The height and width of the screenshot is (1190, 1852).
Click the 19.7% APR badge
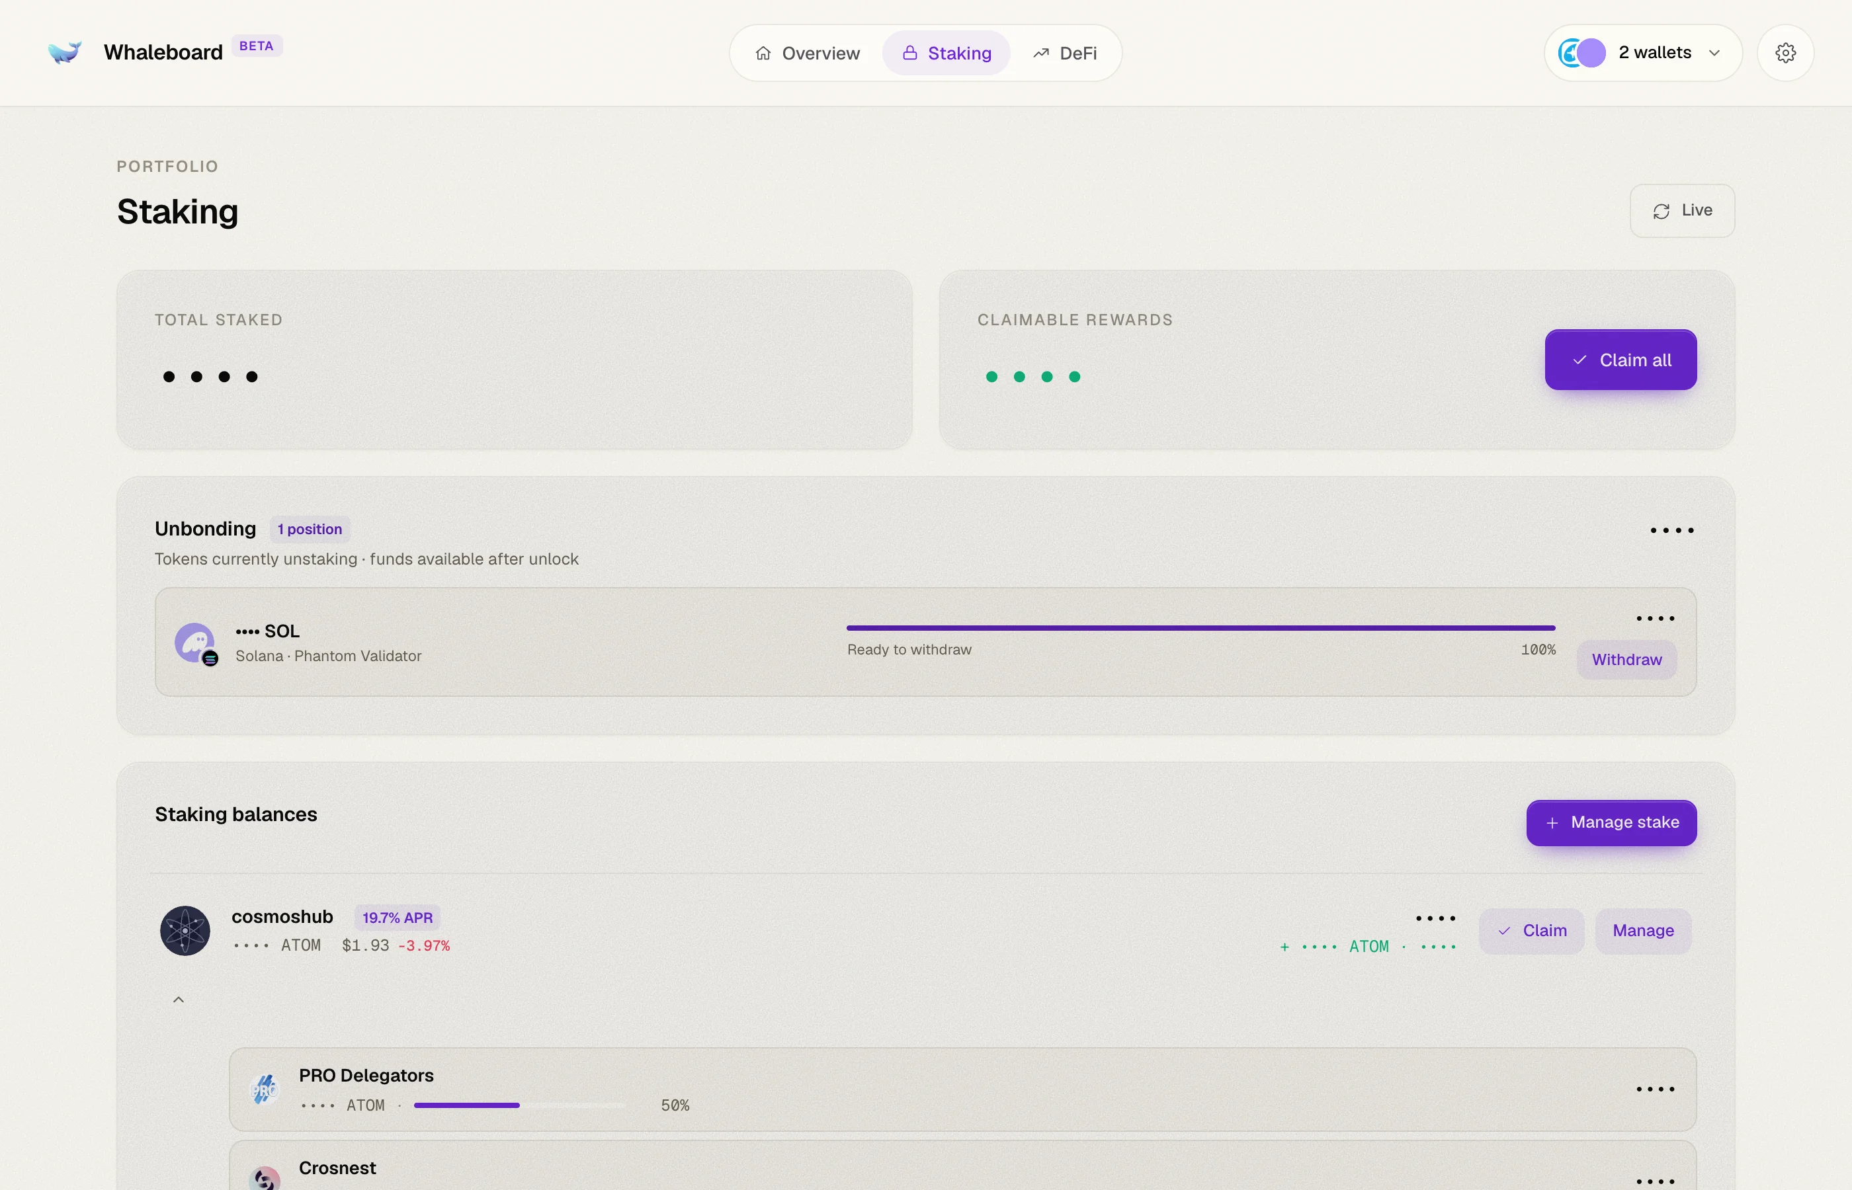[x=398, y=917]
